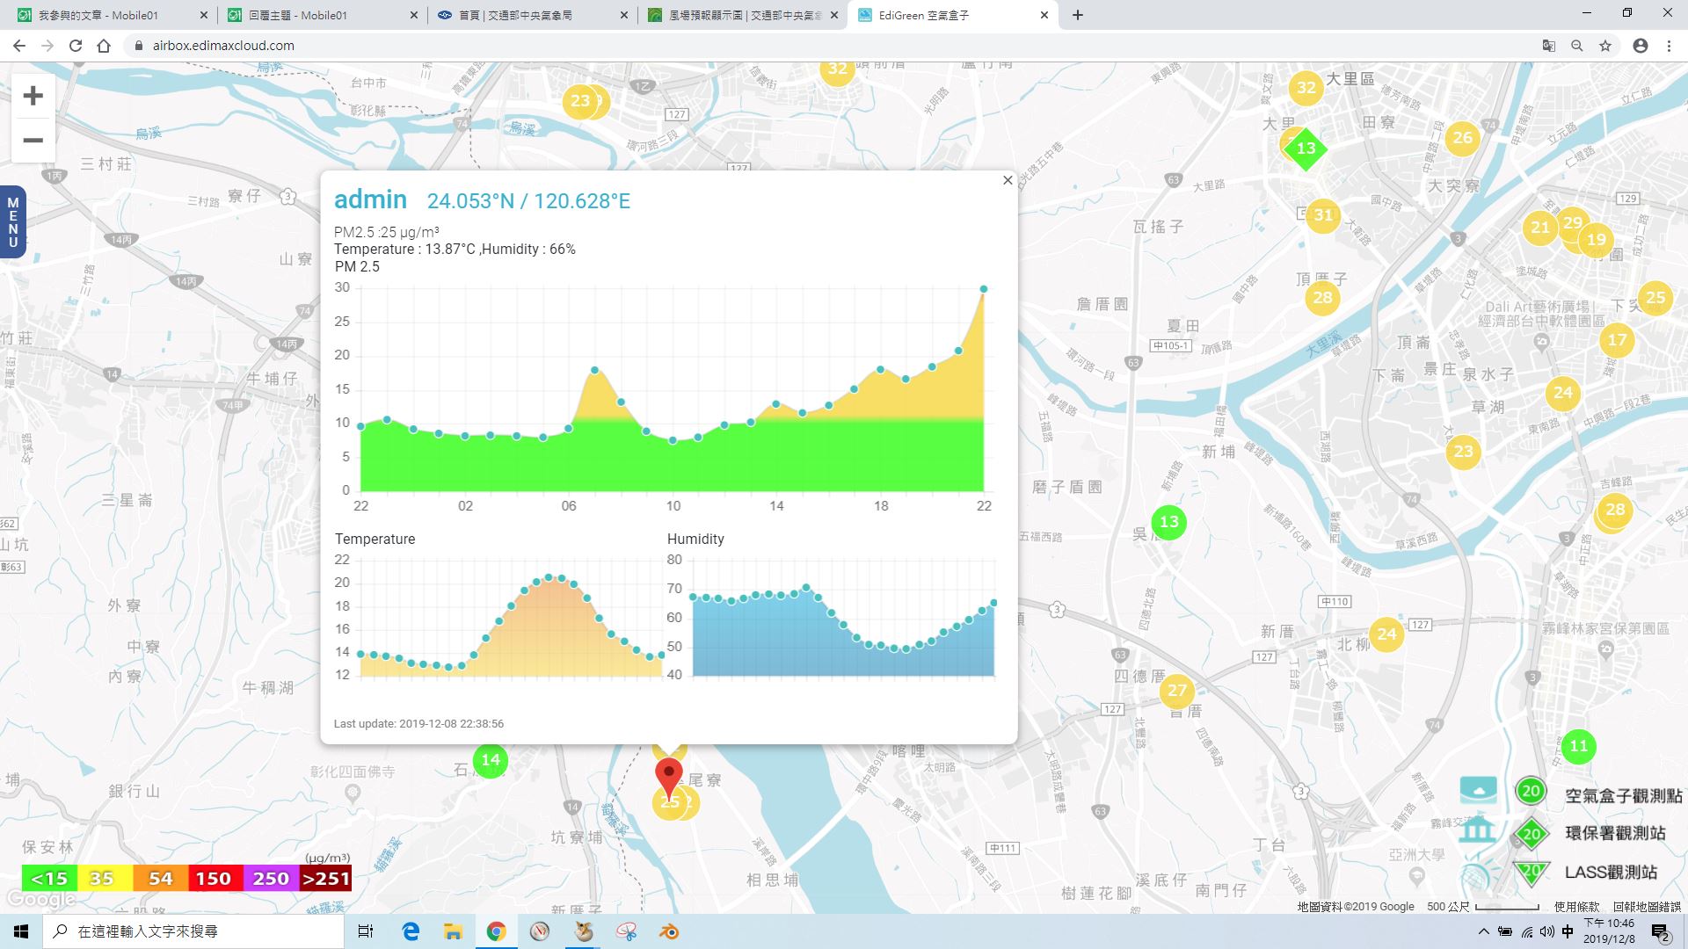Open the 使用條款 link

tap(1576, 906)
